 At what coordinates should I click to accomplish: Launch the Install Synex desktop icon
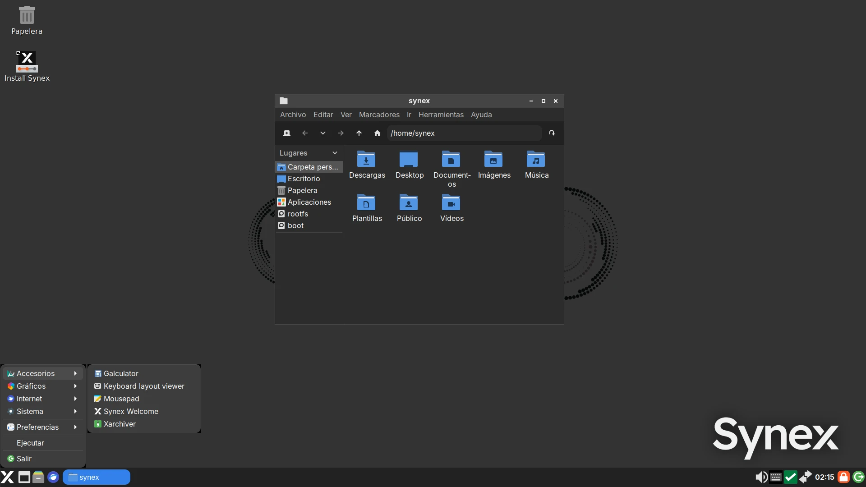coord(27,66)
